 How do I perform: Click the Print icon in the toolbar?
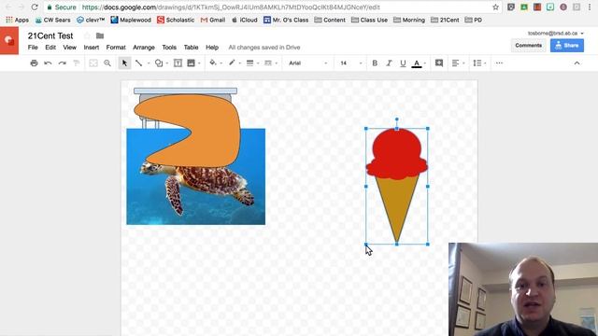[34, 63]
